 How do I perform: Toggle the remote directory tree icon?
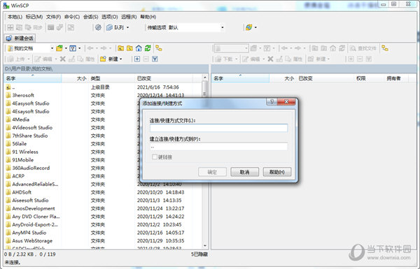(x=385, y=48)
